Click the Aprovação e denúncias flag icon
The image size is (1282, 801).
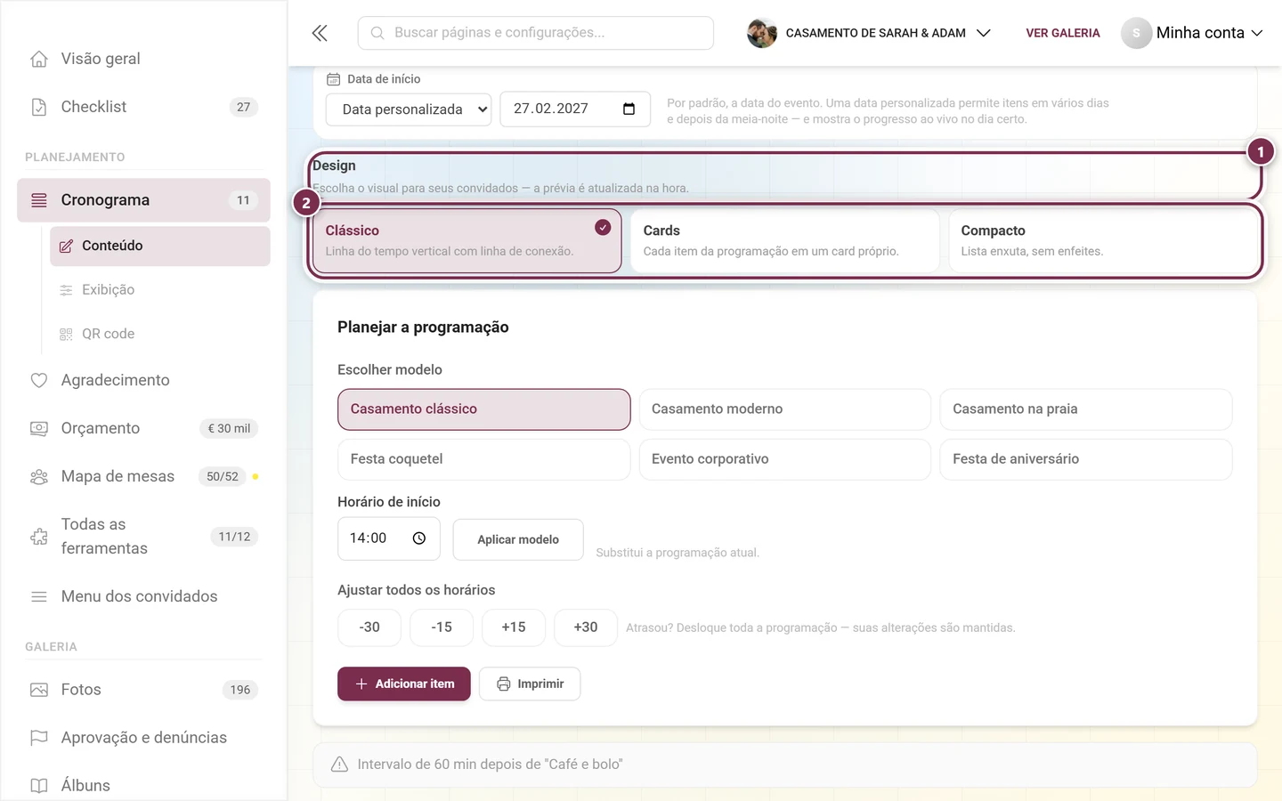click(39, 738)
